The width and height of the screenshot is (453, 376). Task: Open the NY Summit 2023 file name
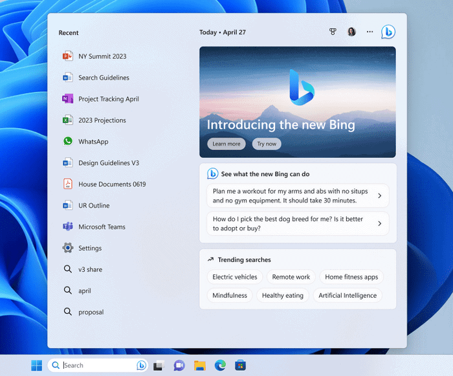pos(102,56)
